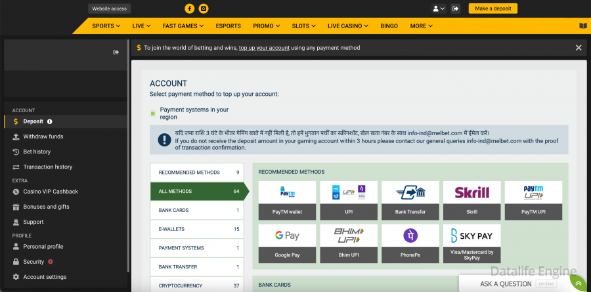Choose the PayTM UPI payment method
Viewport: 591px width, 292px height.
tap(533, 200)
